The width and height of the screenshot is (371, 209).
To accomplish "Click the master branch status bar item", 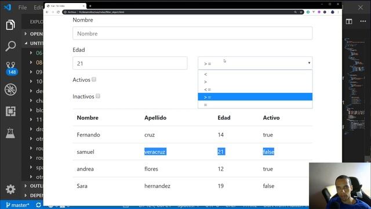I will pyautogui.click(x=17, y=205).
